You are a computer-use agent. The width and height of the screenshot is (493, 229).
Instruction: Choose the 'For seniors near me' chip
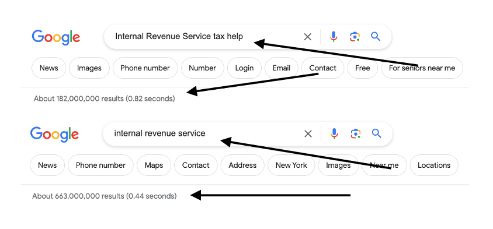pos(422,68)
